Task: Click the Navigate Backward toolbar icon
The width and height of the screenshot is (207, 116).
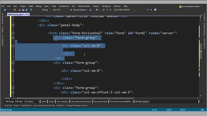Action: (5, 10)
